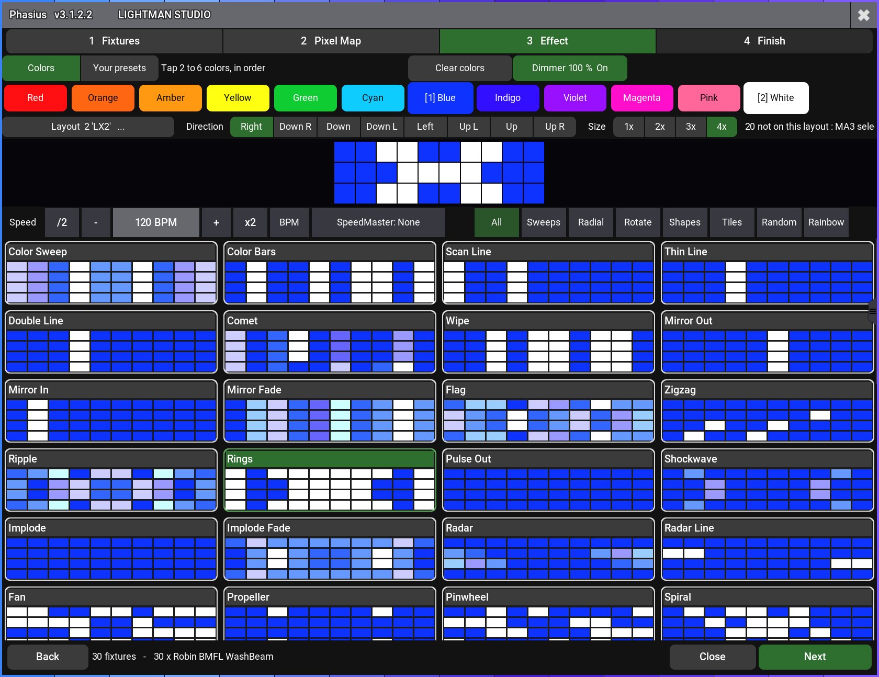Filter effects by Rainbow category
The width and height of the screenshot is (879, 677).
826,222
